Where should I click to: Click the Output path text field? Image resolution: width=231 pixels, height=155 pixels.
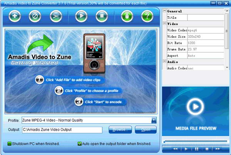click(62, 130)
